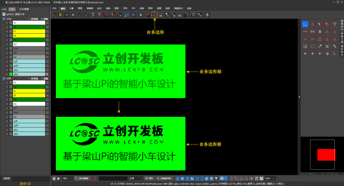344x186 pixels.
Task: Check the box beside orig layer 'drl'
Action: (7, 53)
